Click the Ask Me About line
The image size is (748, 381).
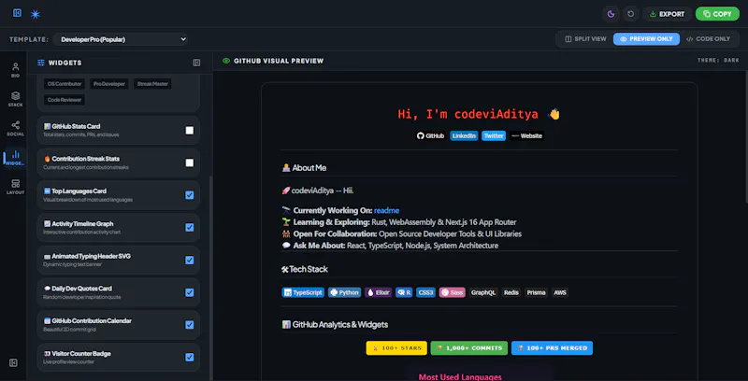pyautogui.click(x=390, y=246)
